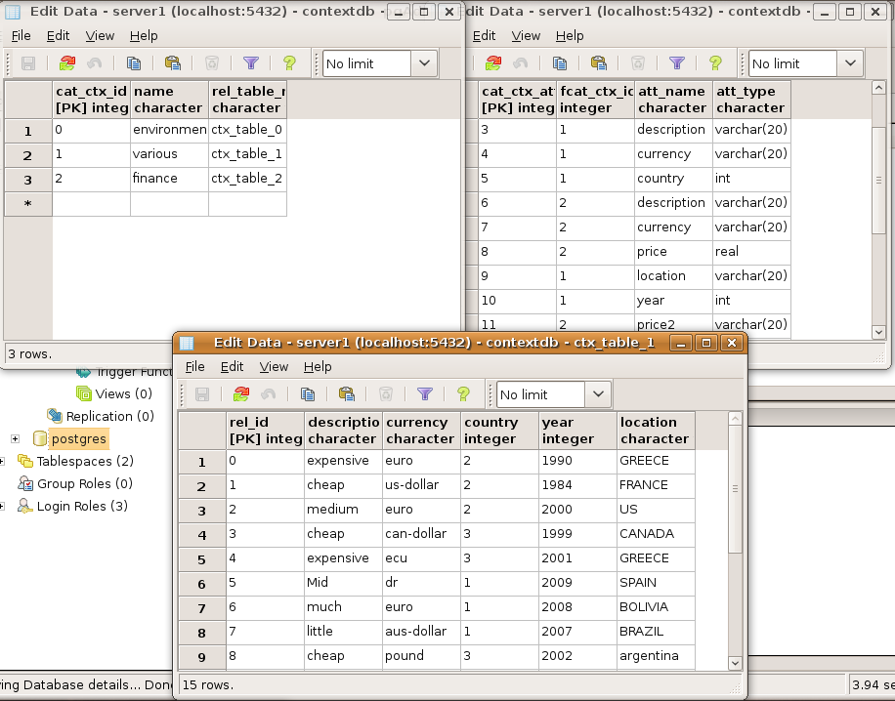Open filter funnel in top-right Edit Data window
The image size is (895, 701).
pyautogui.click(x=676, y=63)
